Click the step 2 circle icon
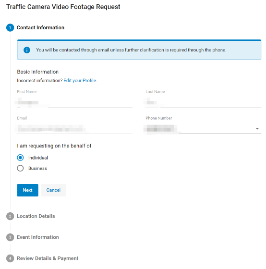266x269 pixels. tap(10, 216)
